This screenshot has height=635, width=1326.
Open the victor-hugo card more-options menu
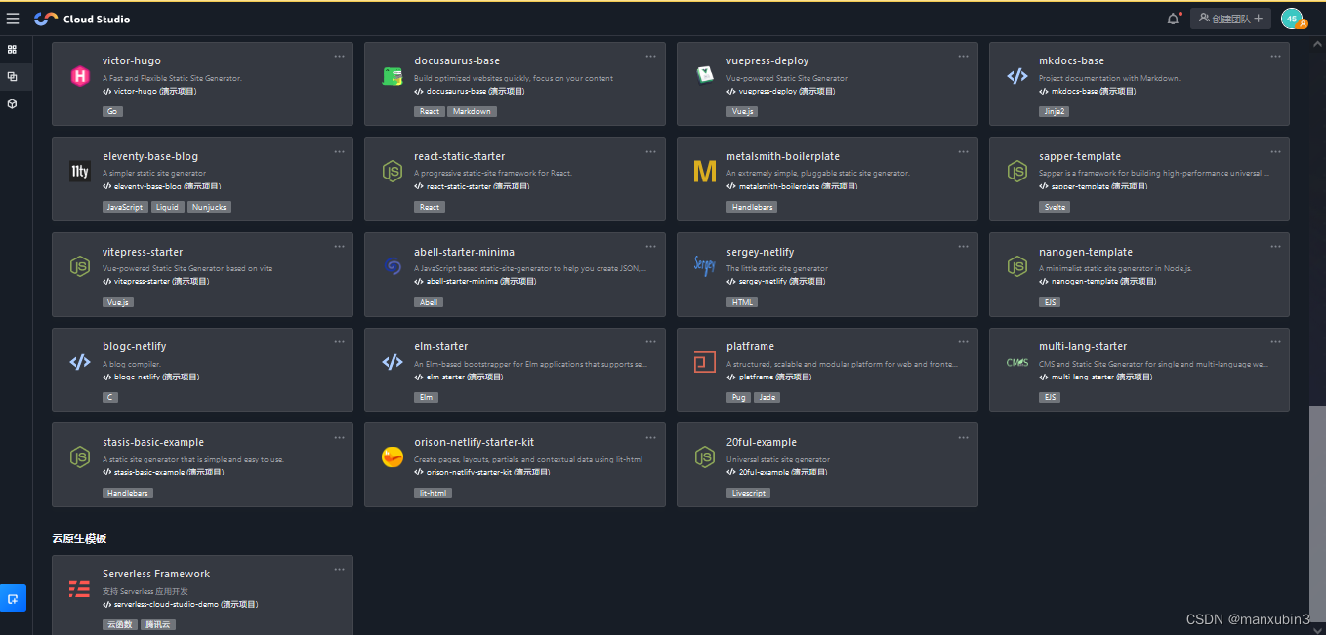pos(339,56)
